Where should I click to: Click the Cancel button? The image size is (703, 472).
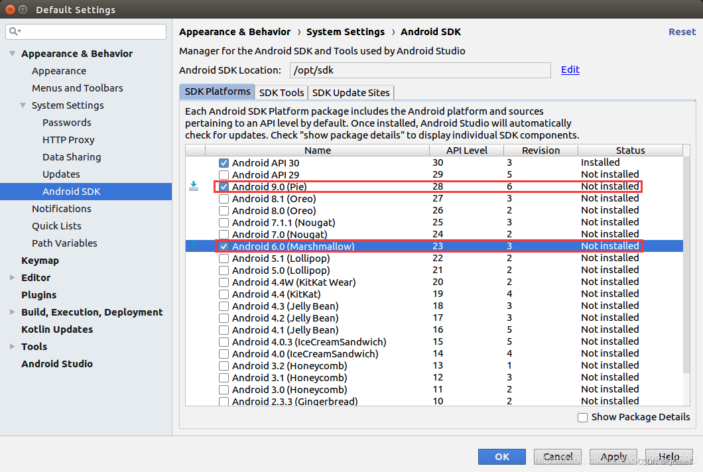click(558, 457)
